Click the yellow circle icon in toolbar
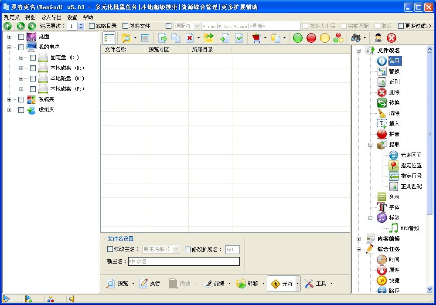The height and width of the screenshot is (305, 436). click(x=325, y=38)
